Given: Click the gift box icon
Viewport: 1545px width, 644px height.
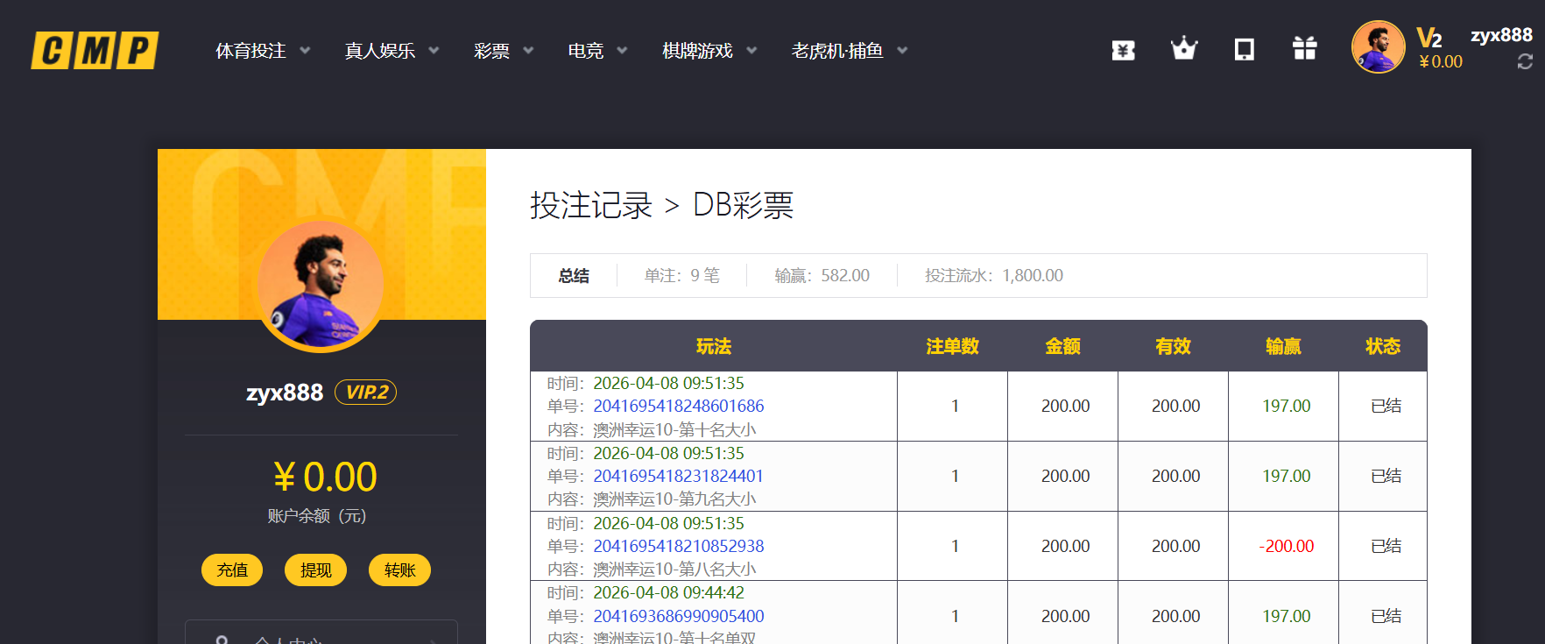Looking at the screenshot, I should tap(1304, 49).
